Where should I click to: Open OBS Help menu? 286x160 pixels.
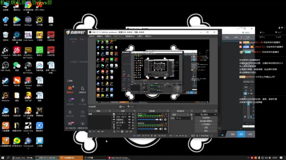[148, 36]
